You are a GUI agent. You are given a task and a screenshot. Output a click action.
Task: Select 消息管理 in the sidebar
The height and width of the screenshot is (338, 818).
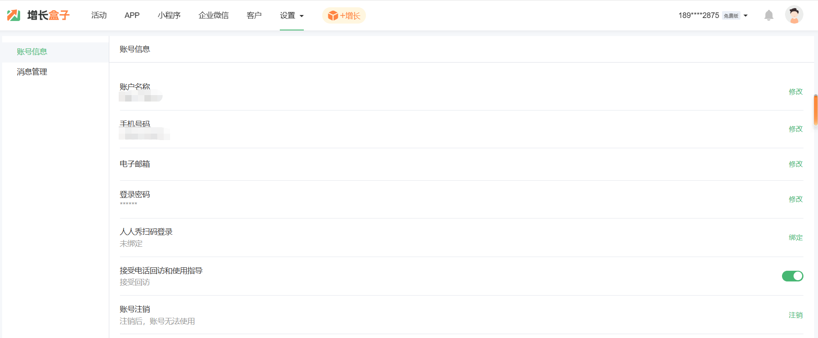coord(32,72)
